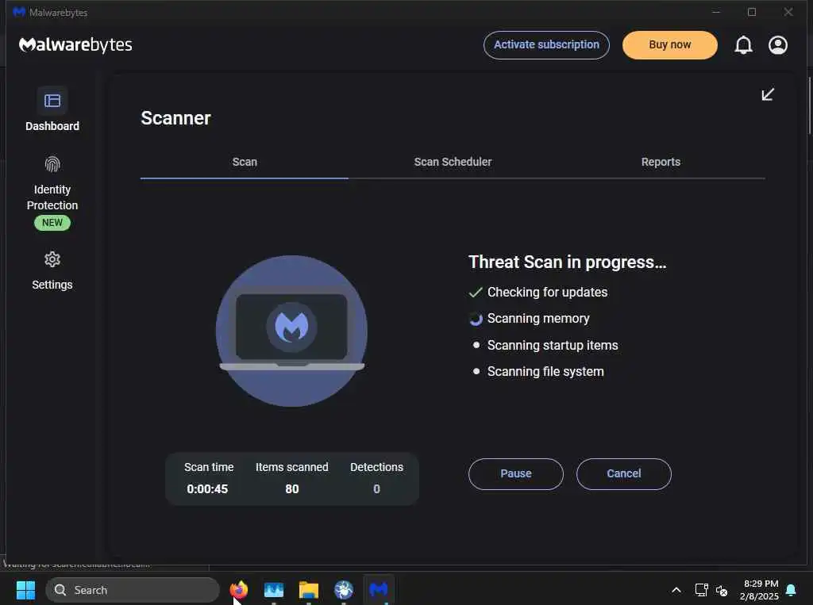The image size is (813, 605).
Task: Click the taskbar Search box
Action: tap(133, 590)
